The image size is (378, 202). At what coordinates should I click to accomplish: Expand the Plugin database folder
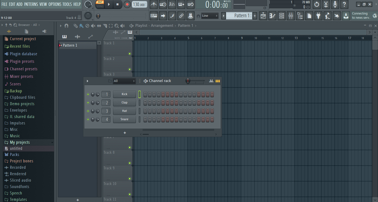(x=23, y=54)
